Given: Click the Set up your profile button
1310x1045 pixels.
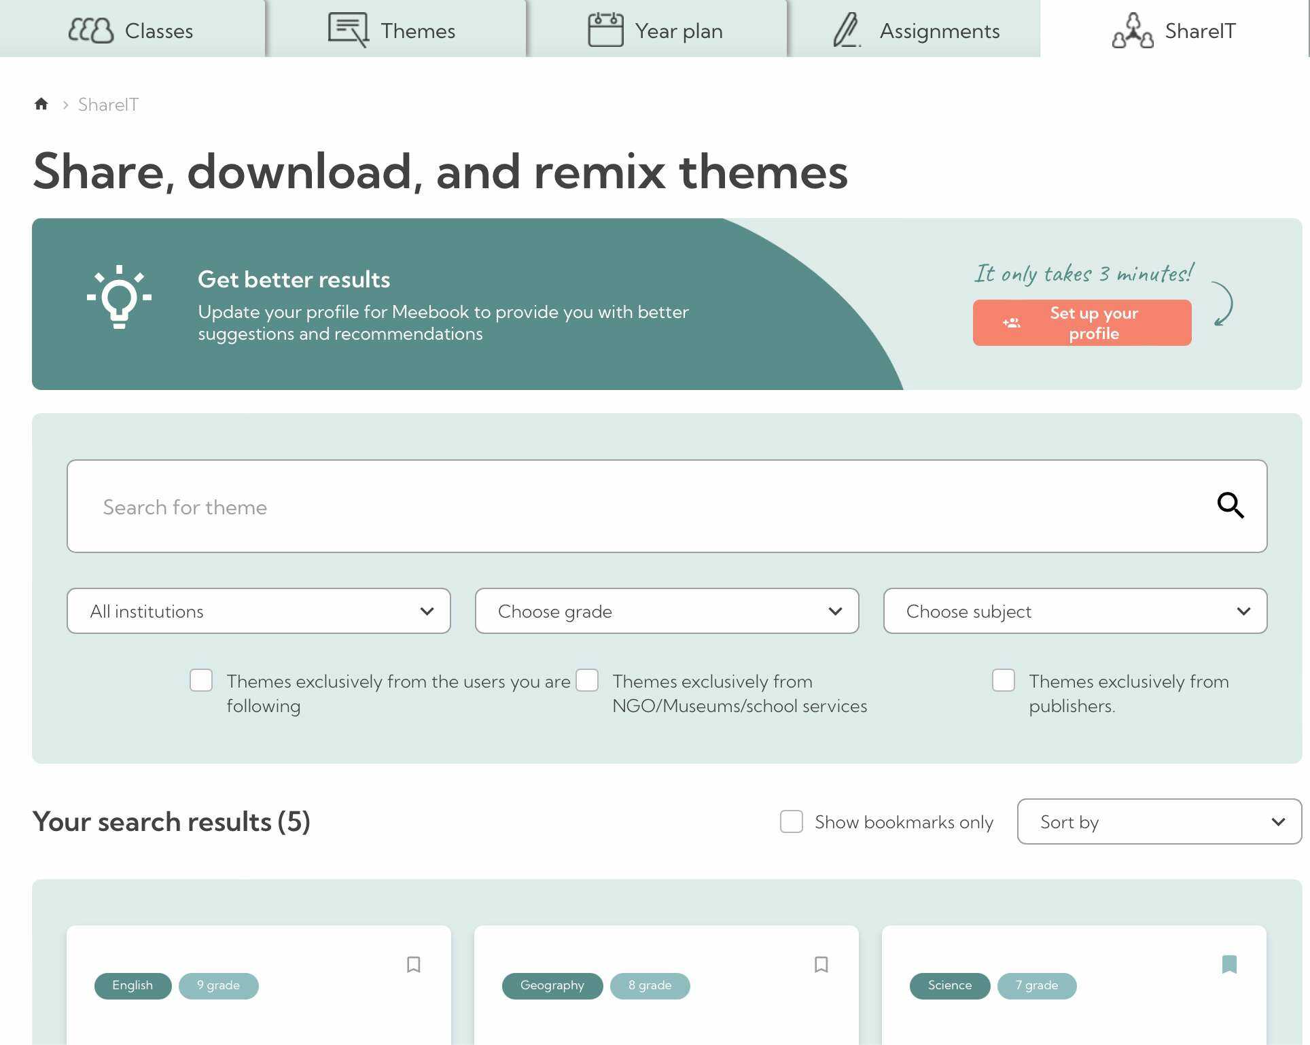Looking at the screenshot, I should coord(1082,323).
